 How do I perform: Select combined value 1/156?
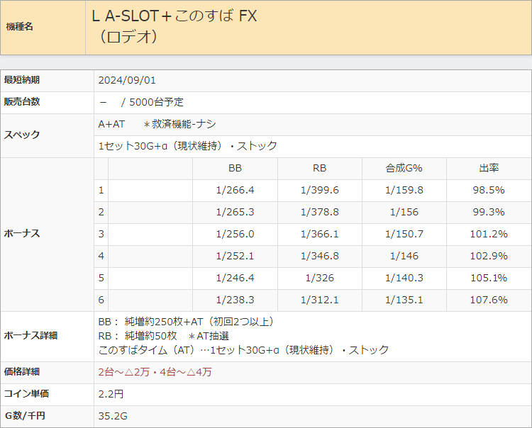pos(404,212)
